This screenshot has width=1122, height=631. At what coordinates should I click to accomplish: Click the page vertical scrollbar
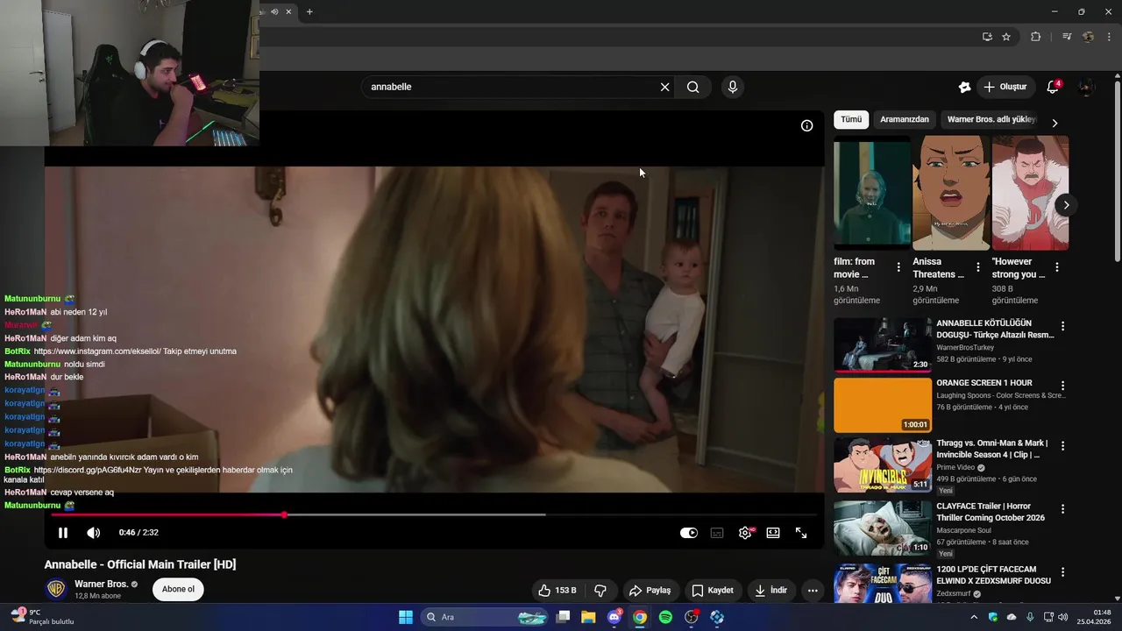1118,171
